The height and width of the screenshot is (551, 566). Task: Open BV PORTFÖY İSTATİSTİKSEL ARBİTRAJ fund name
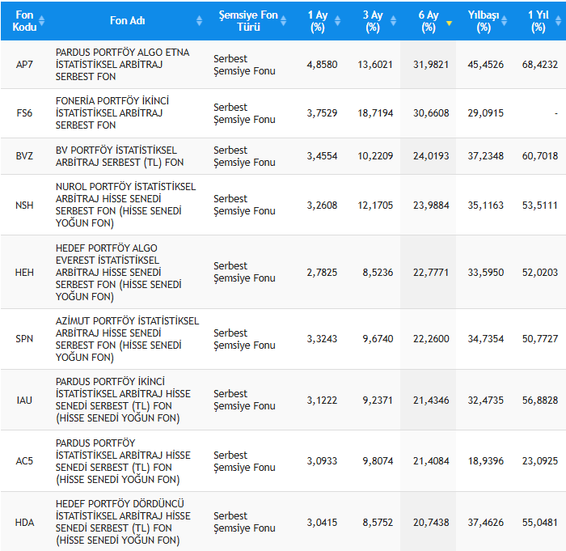[120, 156]
